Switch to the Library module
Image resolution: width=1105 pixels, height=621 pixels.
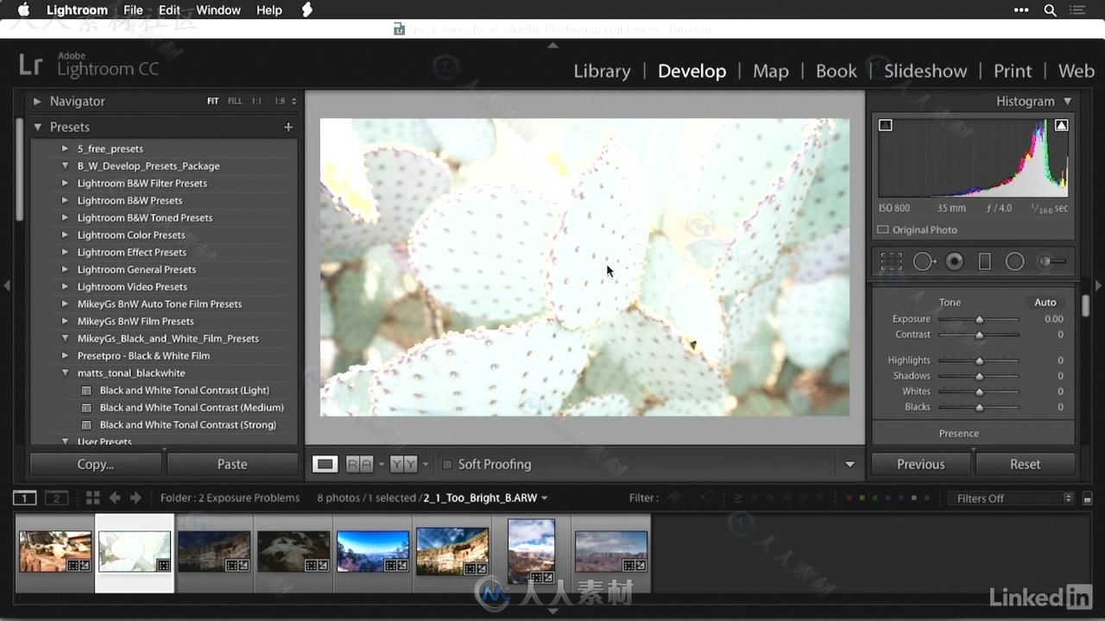pos(602,71)
